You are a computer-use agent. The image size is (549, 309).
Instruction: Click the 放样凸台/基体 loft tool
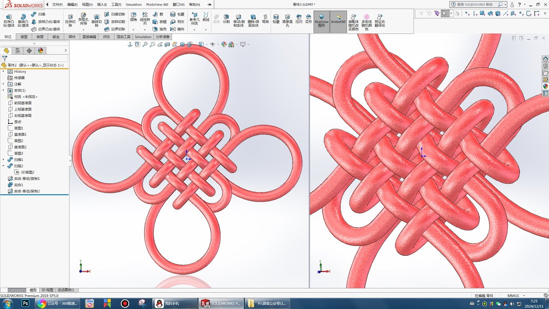[x=45, y=21]
